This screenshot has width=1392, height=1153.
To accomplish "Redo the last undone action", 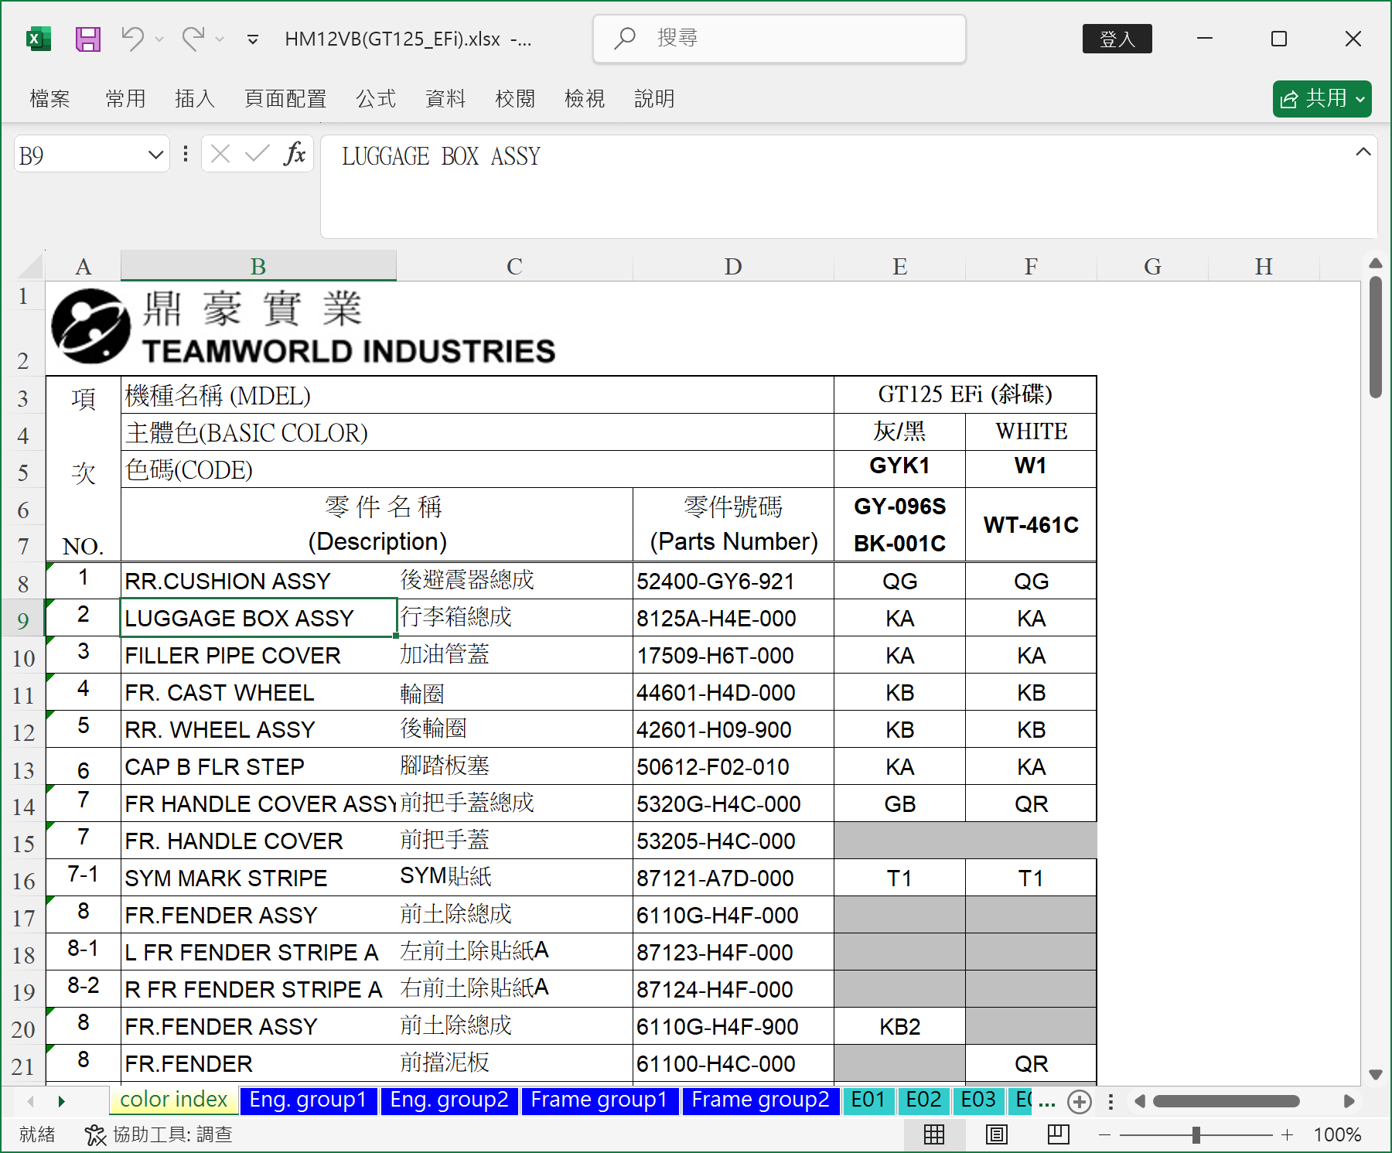I will pos(193,39).
